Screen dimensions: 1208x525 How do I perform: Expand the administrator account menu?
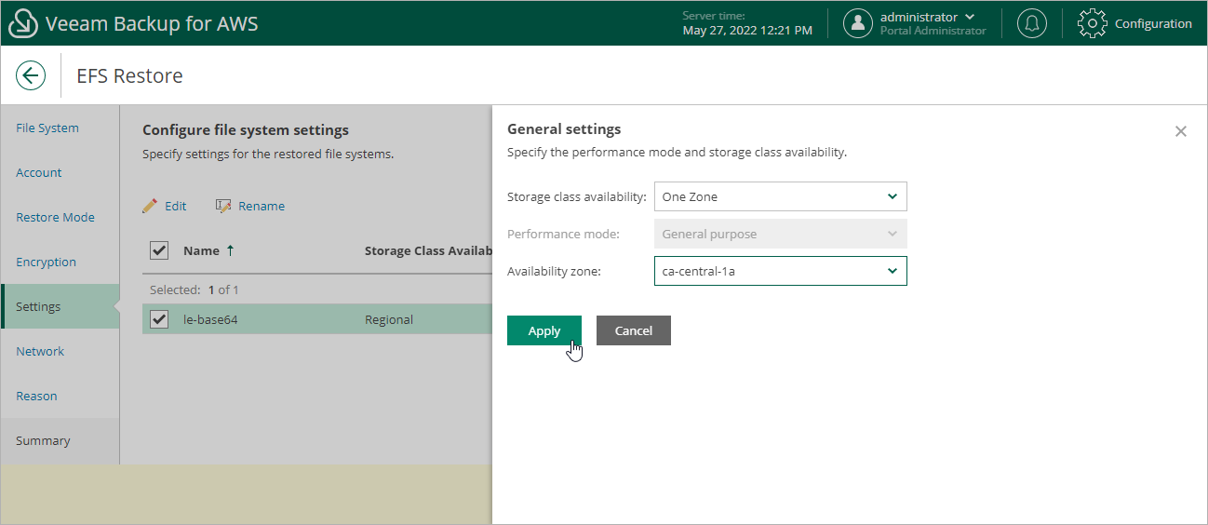pos(971,18)
